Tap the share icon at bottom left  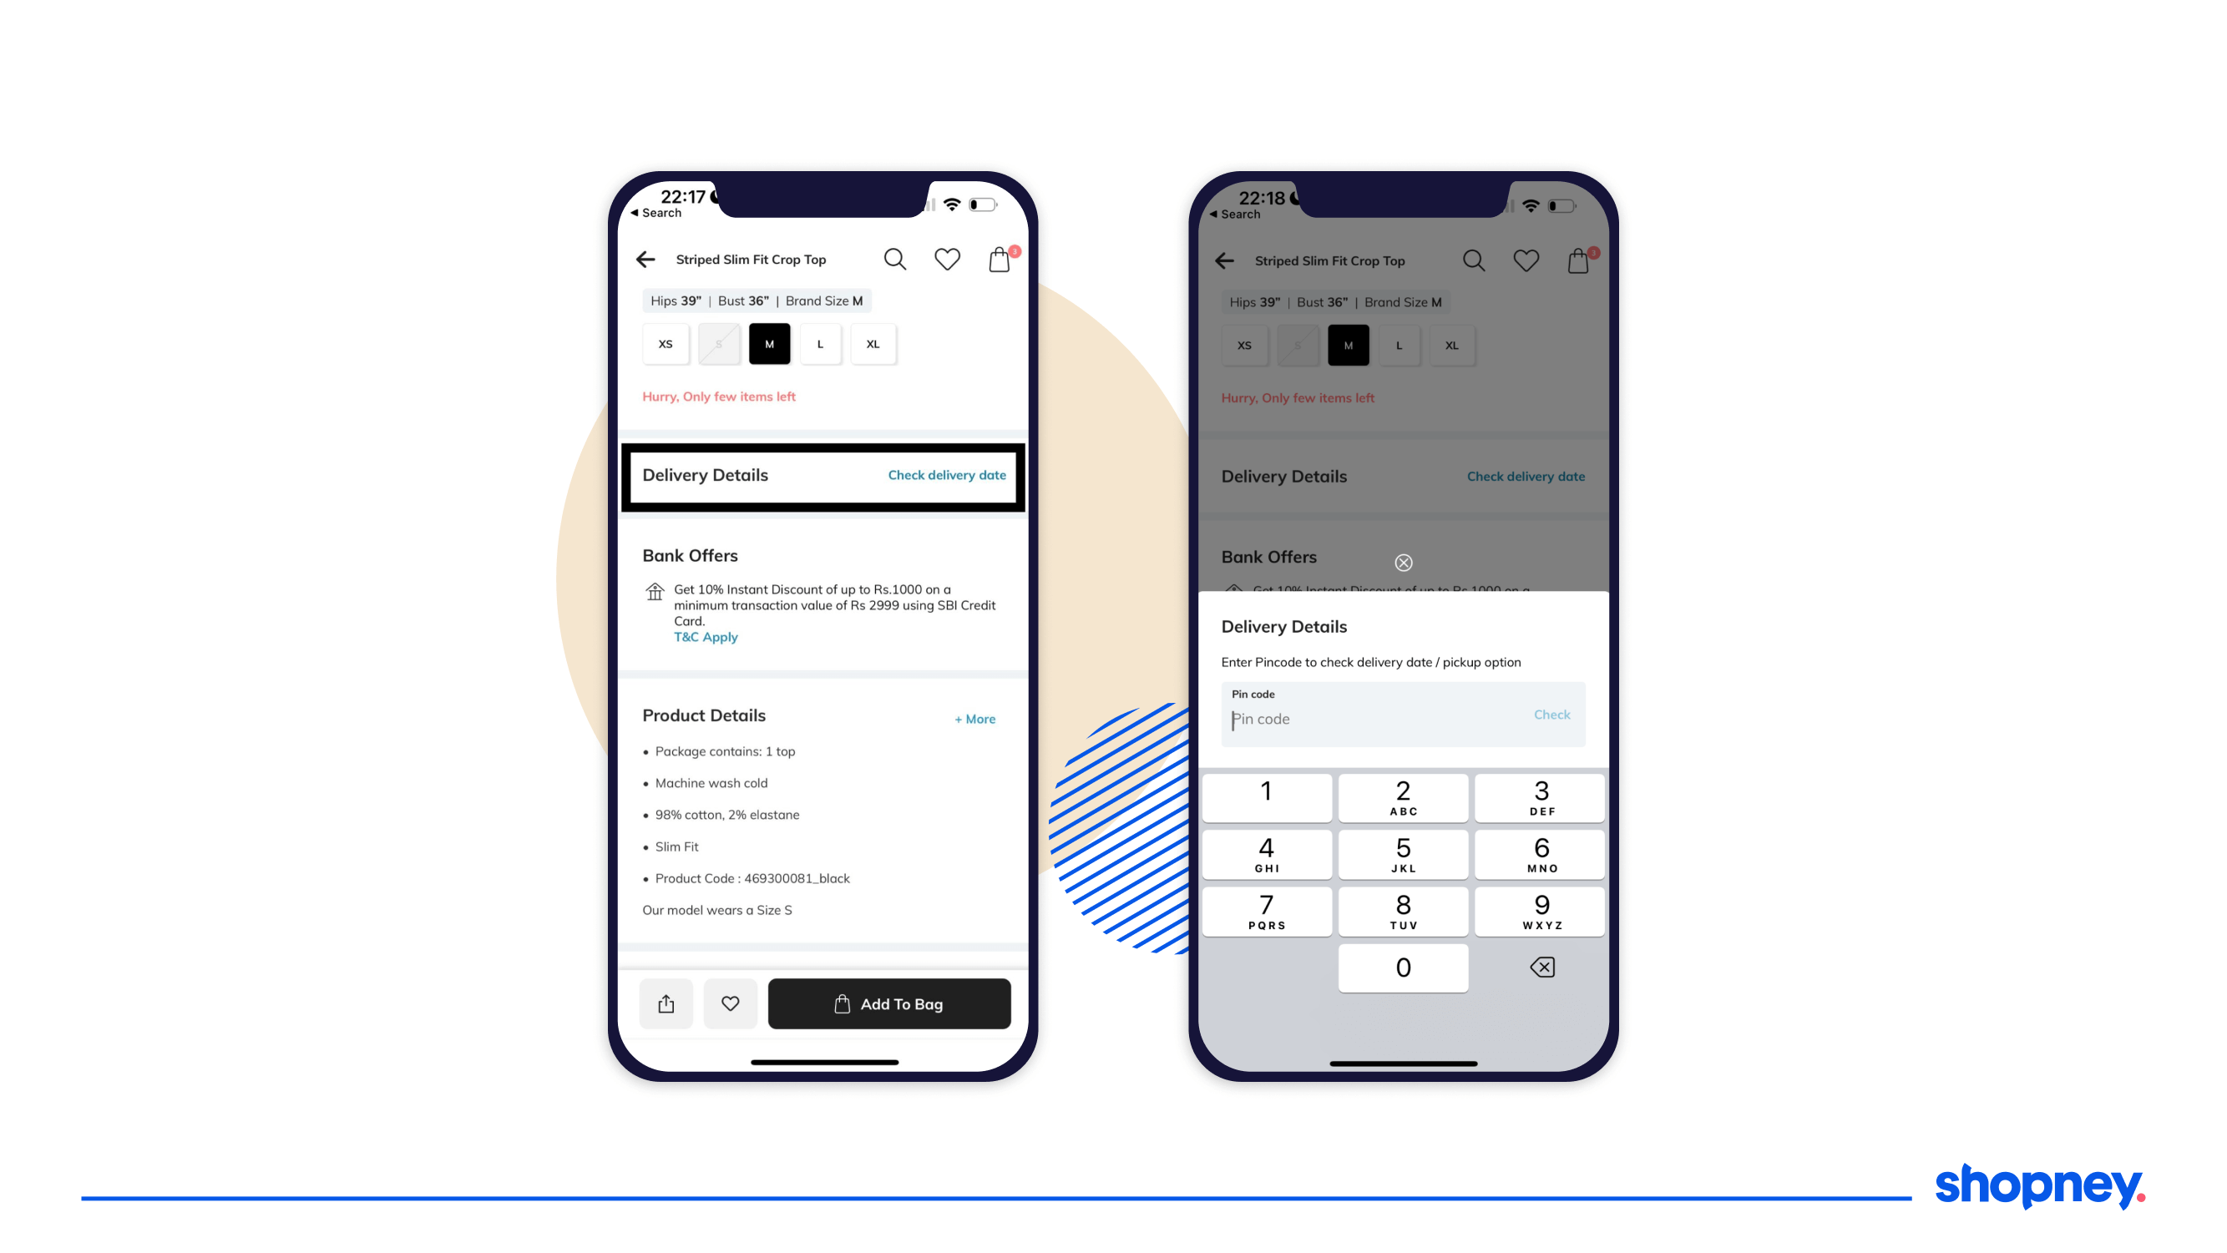point(667,1003)
